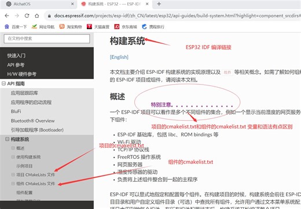Expand 项目 CMakeLists 文件 subsection
The width and height of the screenshot is (301, 209).
pos(13,174)
